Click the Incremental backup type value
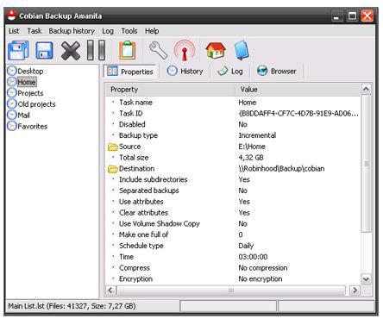 pyautogui.click(x=257, y=135)
